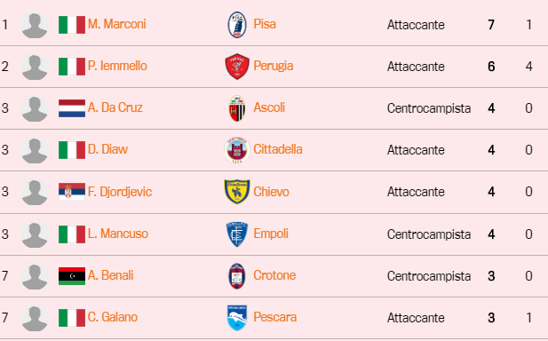Open M. Marconi player profile link
Screen dimensions: 548x341
point(116,24)
